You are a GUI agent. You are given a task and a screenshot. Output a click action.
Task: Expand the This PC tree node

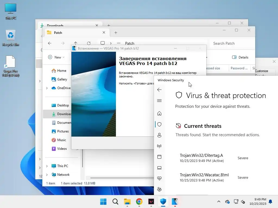47,166
